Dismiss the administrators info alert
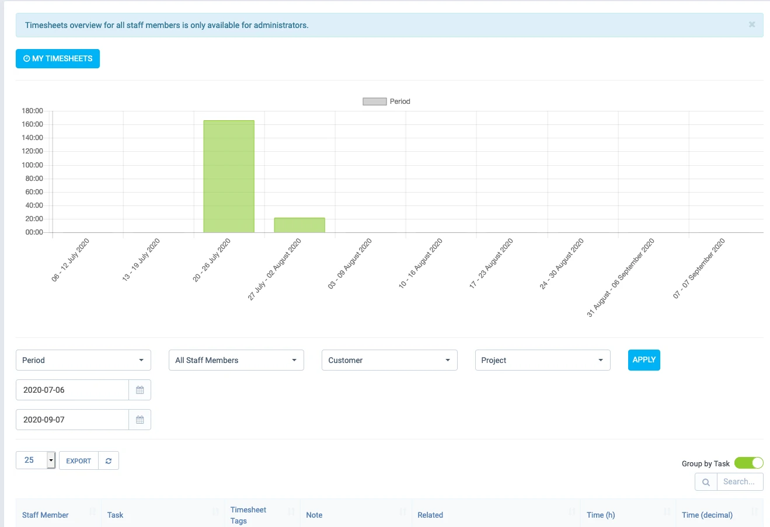This screenshot has width=770, height=527. [x=752, y=25]
